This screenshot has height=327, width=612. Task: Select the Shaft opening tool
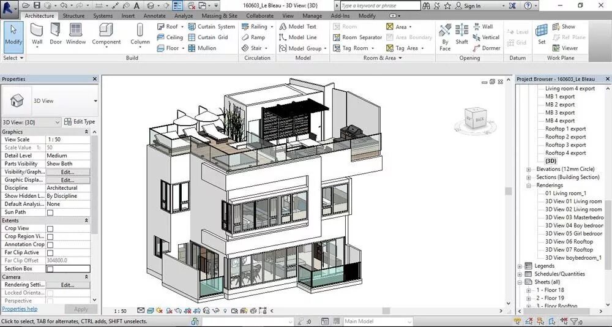coord(461,34)
